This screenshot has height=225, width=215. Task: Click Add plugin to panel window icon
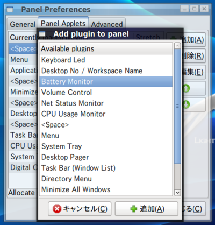click(42, 34)
